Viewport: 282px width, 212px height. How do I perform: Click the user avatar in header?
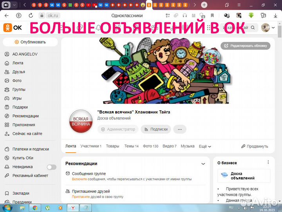click(266, 27)
